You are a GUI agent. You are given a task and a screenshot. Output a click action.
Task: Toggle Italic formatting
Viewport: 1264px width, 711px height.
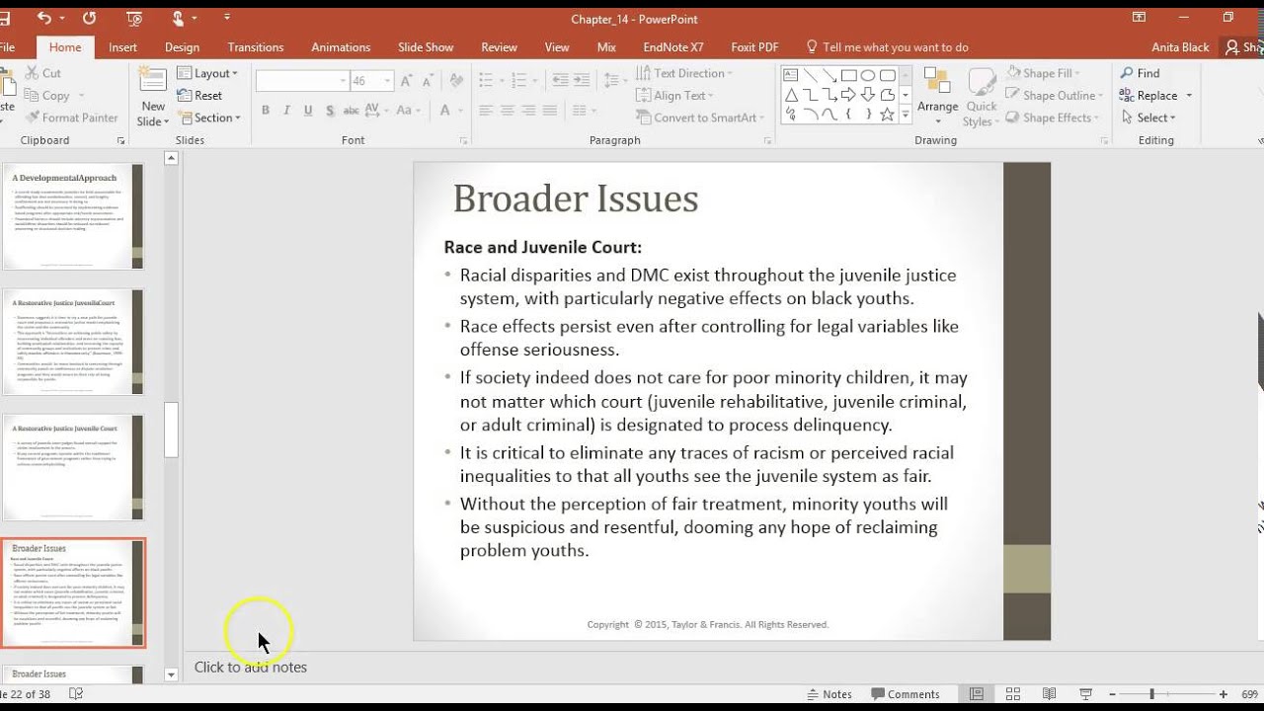point(287,111)
